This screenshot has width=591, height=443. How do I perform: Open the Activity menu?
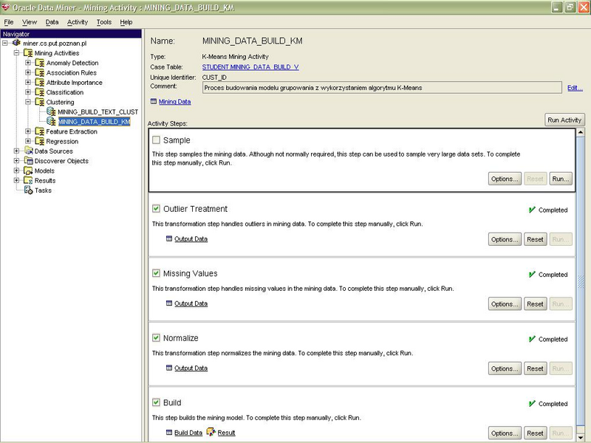point(78,22)
